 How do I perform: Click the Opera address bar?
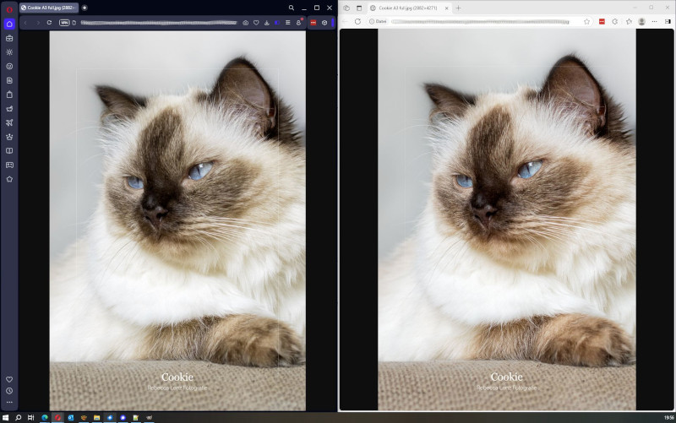pyautogui.click(x=159, y=23)
